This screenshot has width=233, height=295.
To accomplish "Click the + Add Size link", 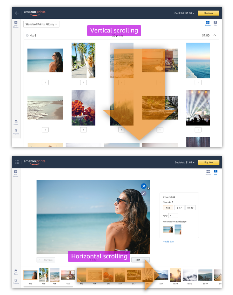I will tap(168, 241).
